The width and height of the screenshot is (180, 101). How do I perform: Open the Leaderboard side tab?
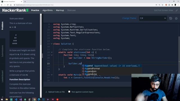pyautogui.click(x=3, y=76)
